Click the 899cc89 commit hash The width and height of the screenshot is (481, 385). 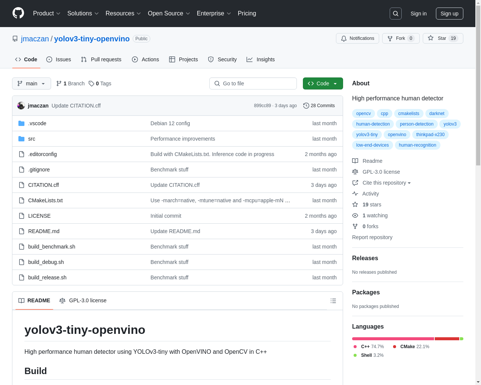pyautogui.click(x=262, y=106)
